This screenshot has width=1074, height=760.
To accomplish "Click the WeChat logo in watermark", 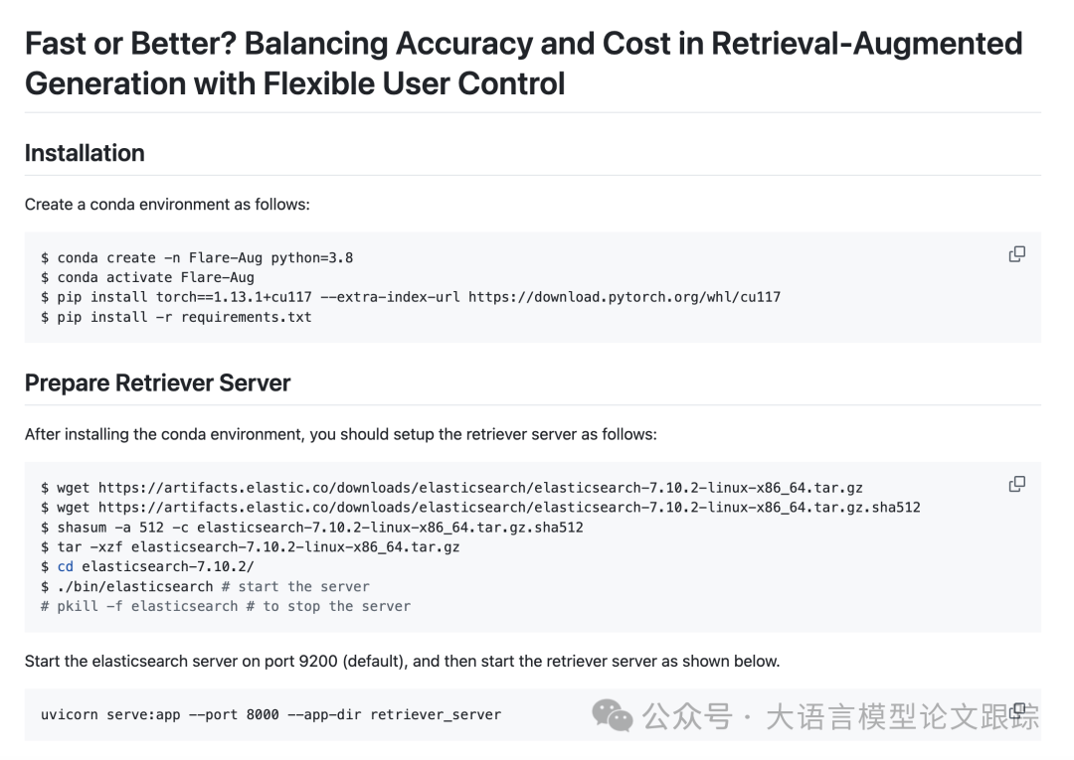I will 612,715.
